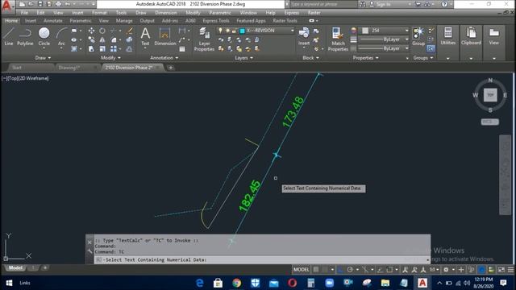Screen dimensions: 516x290
Task: Expand the Draw panel
Action: point(43,58)
